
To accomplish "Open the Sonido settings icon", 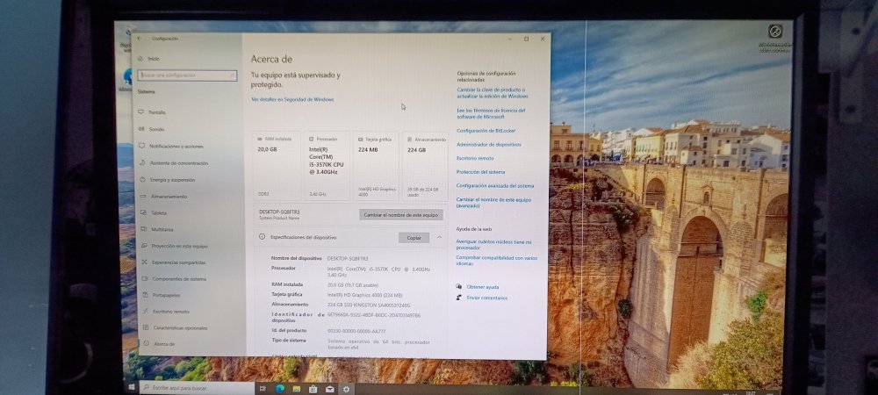I will pyautogui.click(x=141, y=129).
